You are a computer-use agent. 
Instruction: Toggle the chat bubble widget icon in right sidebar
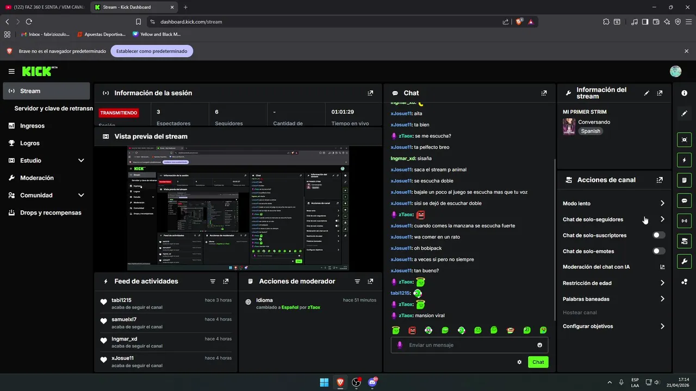[x=684, y=200]
